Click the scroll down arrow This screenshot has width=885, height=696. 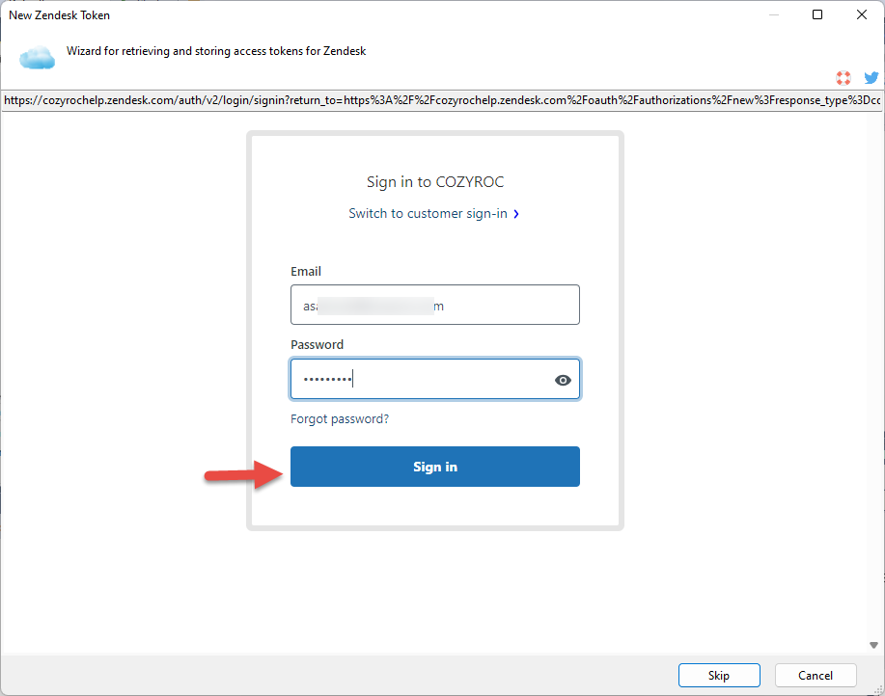point(873,645)
